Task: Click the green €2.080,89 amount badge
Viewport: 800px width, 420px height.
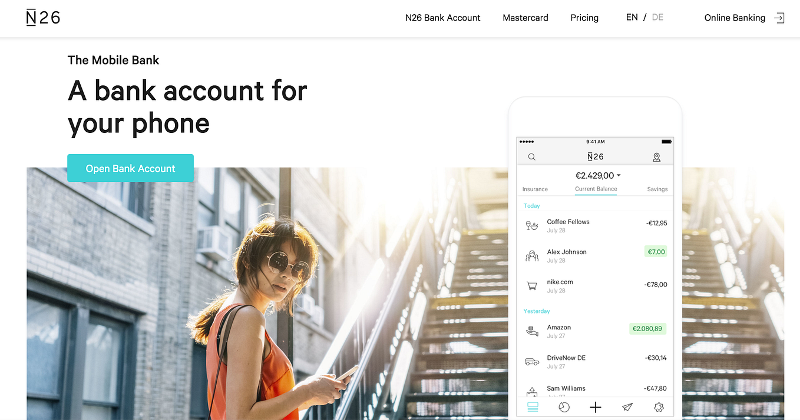Action: [x=647, y=329]
